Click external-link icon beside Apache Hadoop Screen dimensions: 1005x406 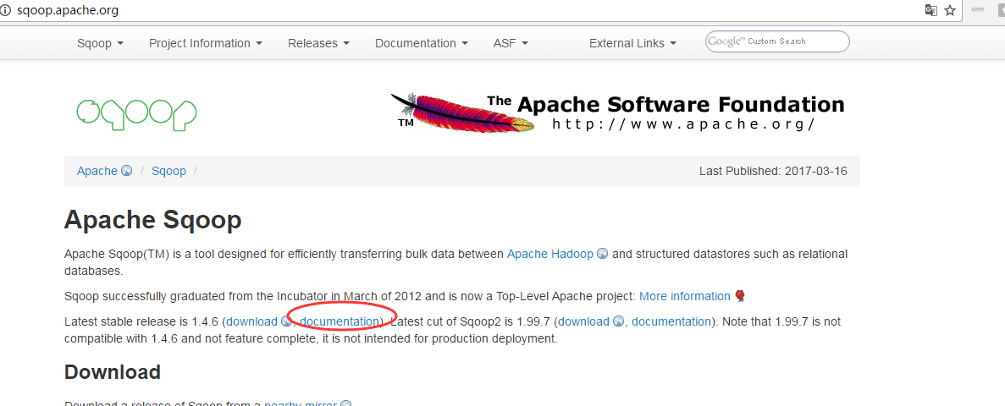[x=602, y=255]
